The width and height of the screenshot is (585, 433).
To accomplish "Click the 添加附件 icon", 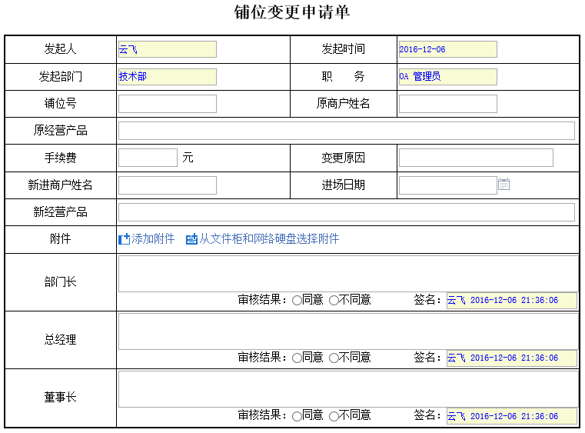I will [124, 239].
